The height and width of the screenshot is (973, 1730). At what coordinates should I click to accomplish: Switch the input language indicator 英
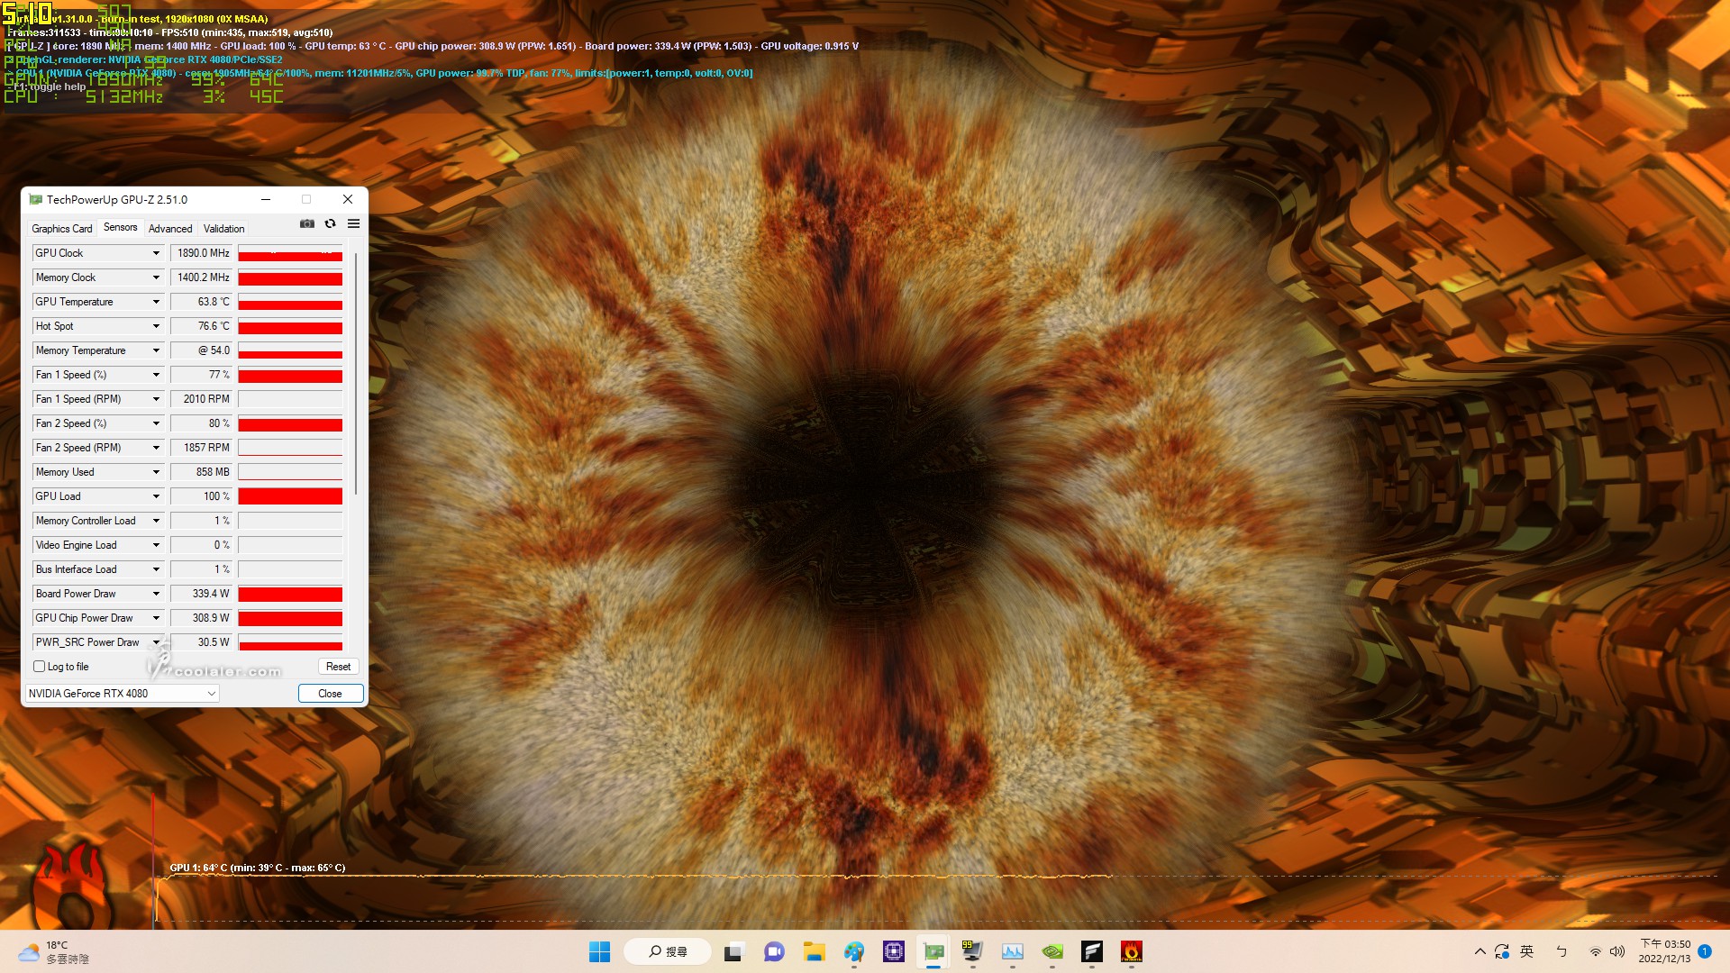pyautogui.click(x=1526, y=951)
